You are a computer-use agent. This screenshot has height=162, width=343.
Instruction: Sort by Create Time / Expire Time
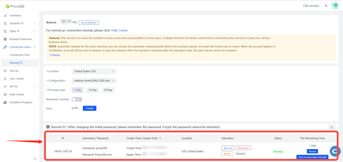click(x=160, y=138)
